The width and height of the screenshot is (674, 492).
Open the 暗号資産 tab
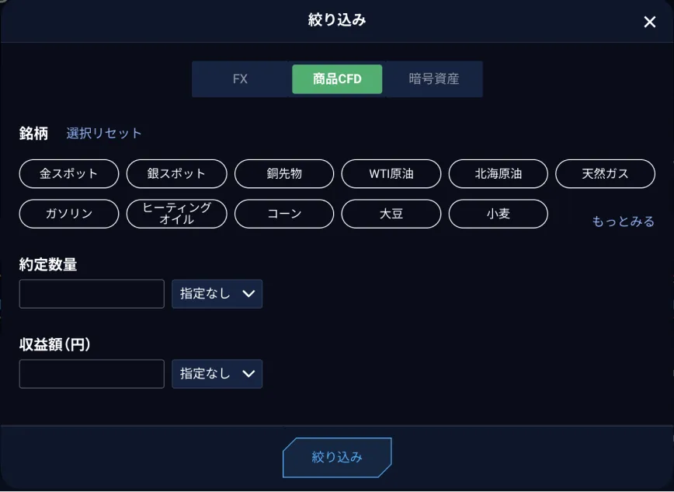(434, 79)
